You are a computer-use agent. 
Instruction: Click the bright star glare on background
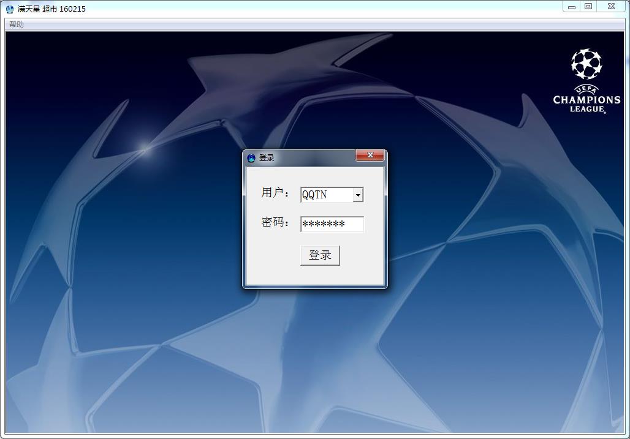[x=145, y=147]
